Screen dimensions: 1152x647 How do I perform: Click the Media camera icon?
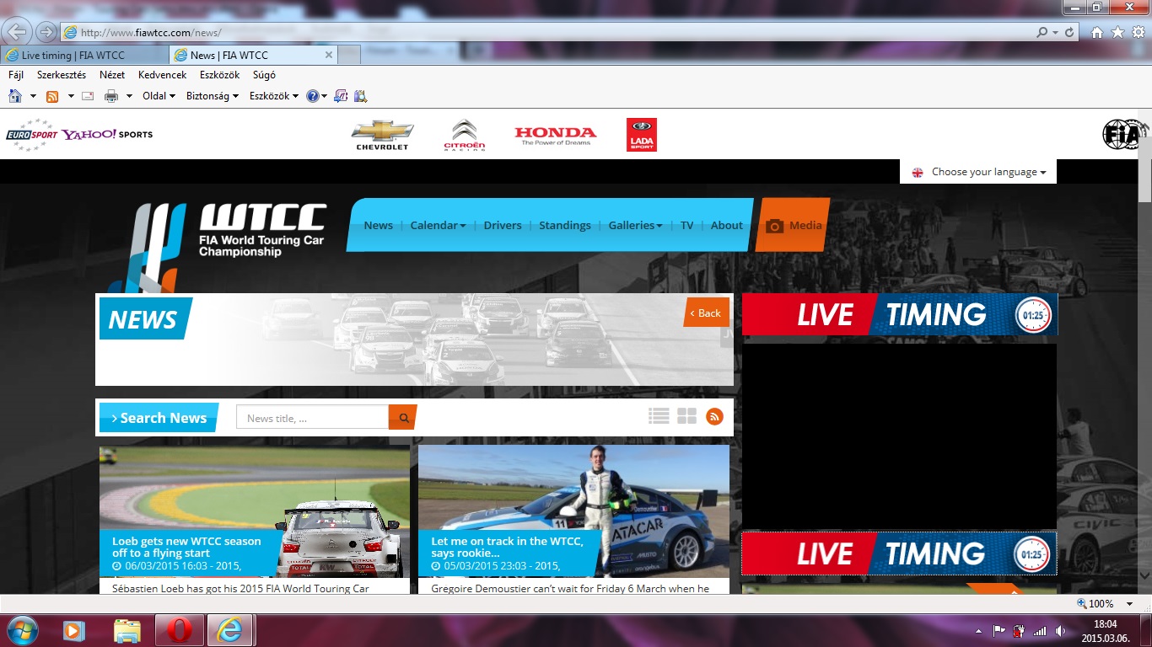774,226
